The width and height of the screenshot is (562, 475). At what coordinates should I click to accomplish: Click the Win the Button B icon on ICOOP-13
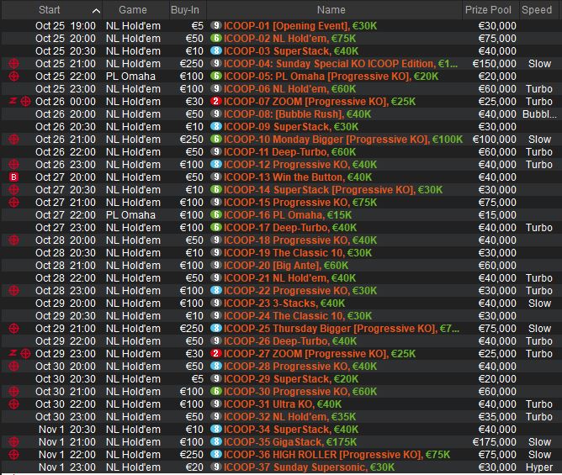coord(13,177)
